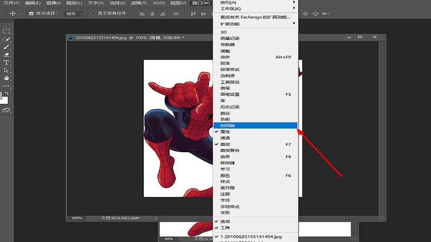
Task: Open 选择(S) menu
Action: (x=117, y=3)
